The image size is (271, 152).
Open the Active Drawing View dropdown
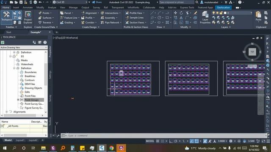click(x=24, y=47)
